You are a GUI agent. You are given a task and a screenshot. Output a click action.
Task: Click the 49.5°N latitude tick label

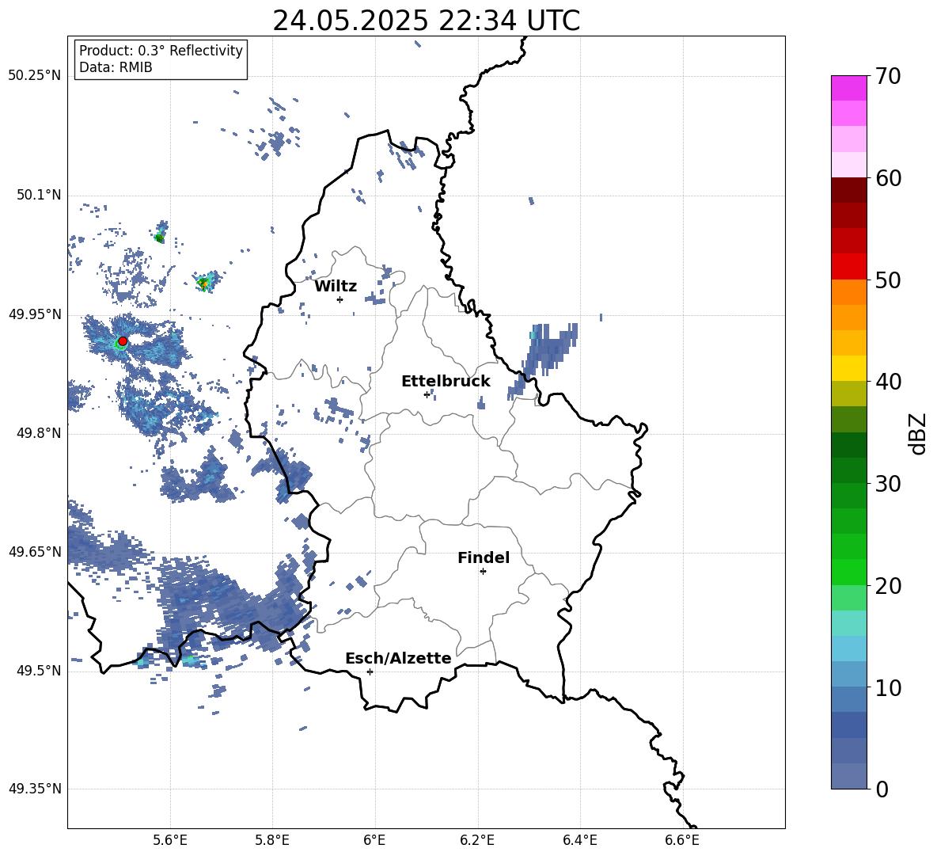click(x=38, y=671)
